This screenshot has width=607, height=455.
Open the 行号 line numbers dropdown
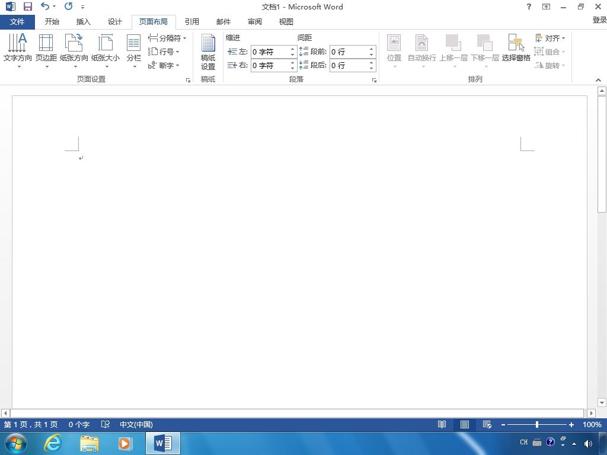tap(164, 52)
